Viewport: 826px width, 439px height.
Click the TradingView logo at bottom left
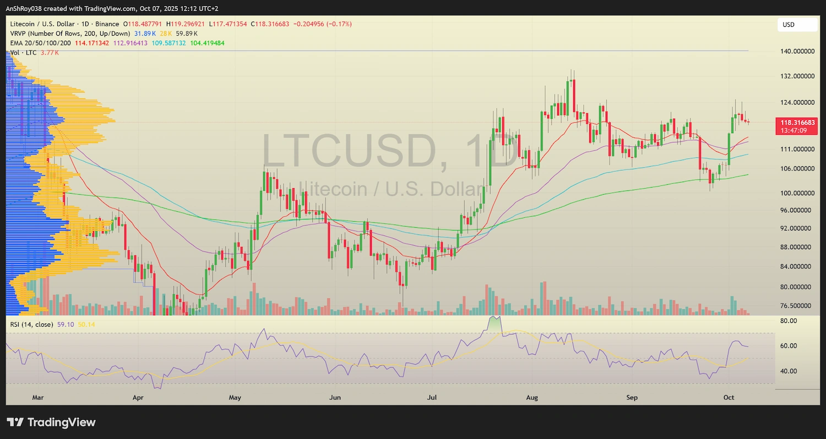pos(50,422)
